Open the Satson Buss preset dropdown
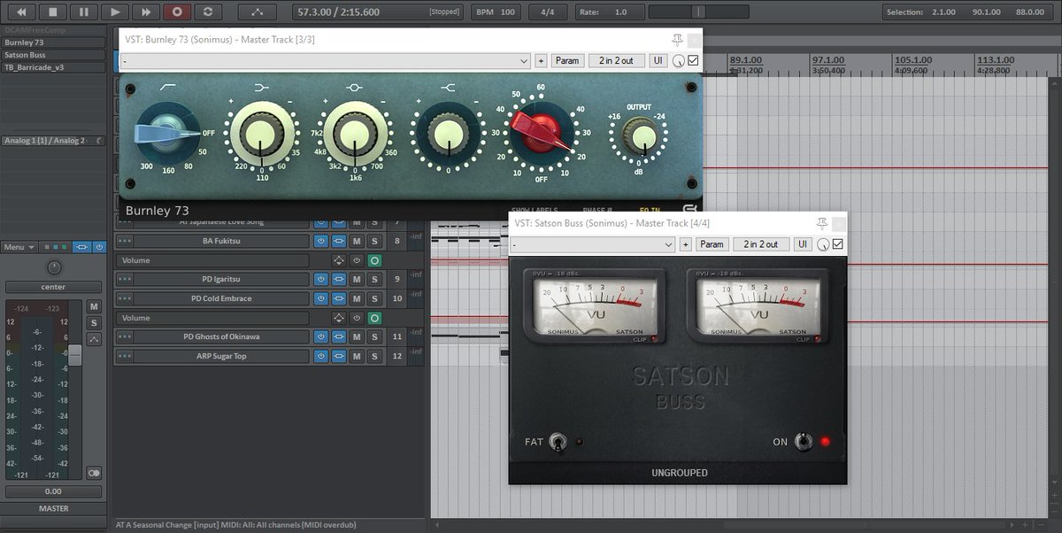Screen dimensions: 1062x533 tap(594, 244)
